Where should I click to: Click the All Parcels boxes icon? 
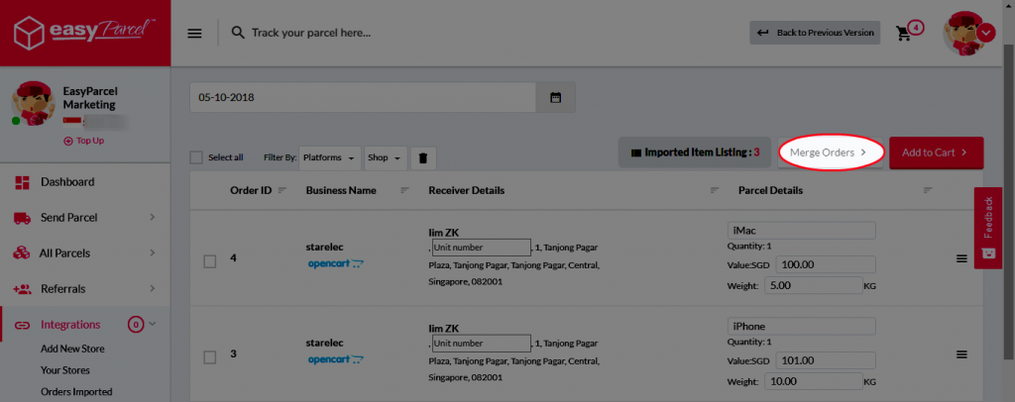pos(22,252)
